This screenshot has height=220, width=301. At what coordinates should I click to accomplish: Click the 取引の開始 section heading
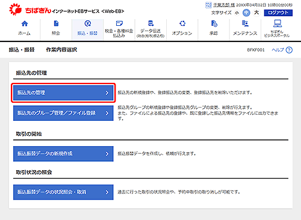[x=29, y=134]
